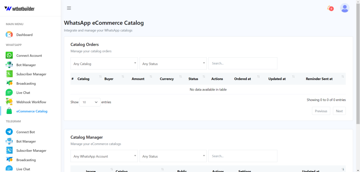The height and width of the screenshot is (172, 360).
Task: Open Dashboard from the main menu
Action: pos(24,35)
